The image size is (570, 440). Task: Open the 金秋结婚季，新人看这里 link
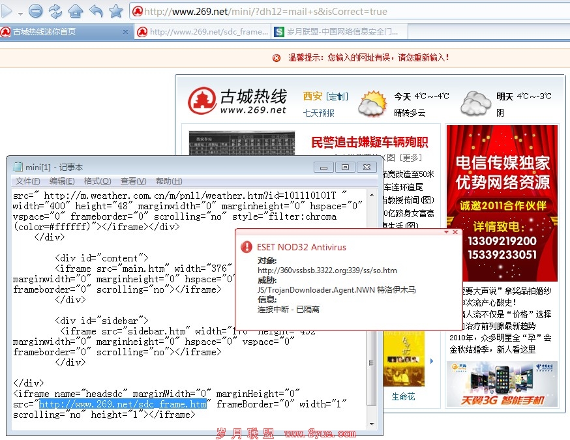coord(492,349)
